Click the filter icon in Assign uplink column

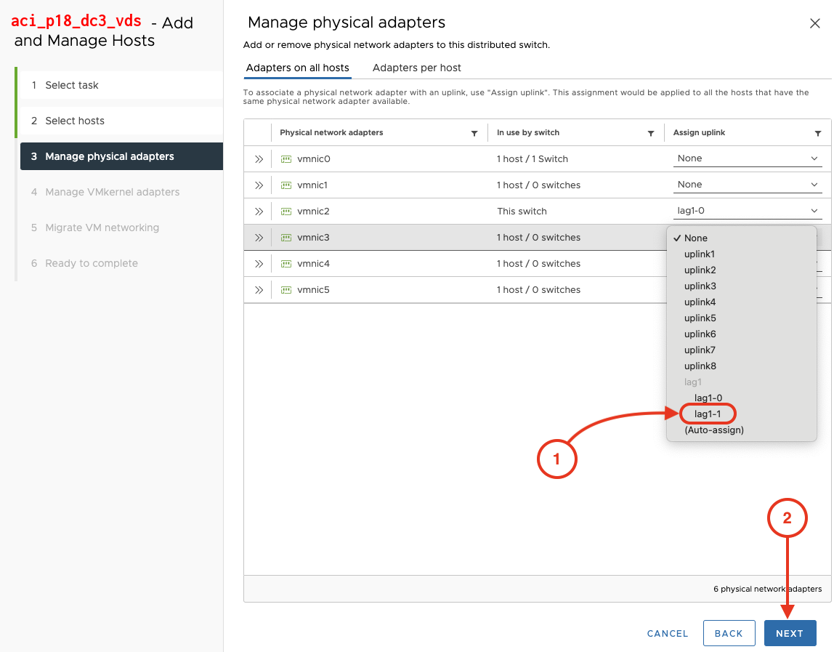[x=818, y=134]
